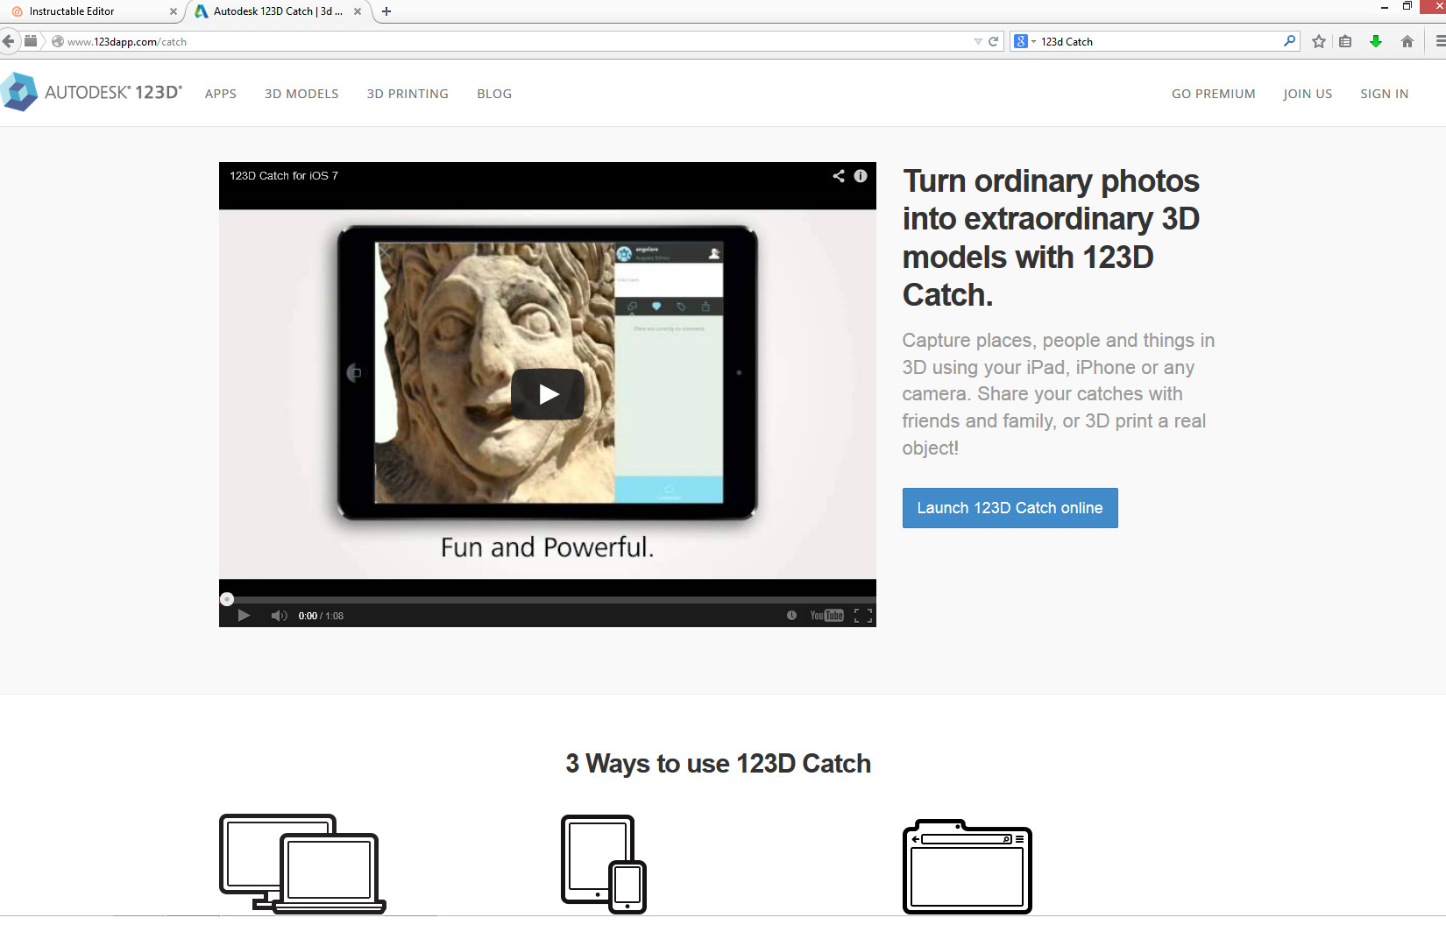The image size is (1446, 946).
Task: Click the share icon on the video player
Action: [x=838, y=175]
